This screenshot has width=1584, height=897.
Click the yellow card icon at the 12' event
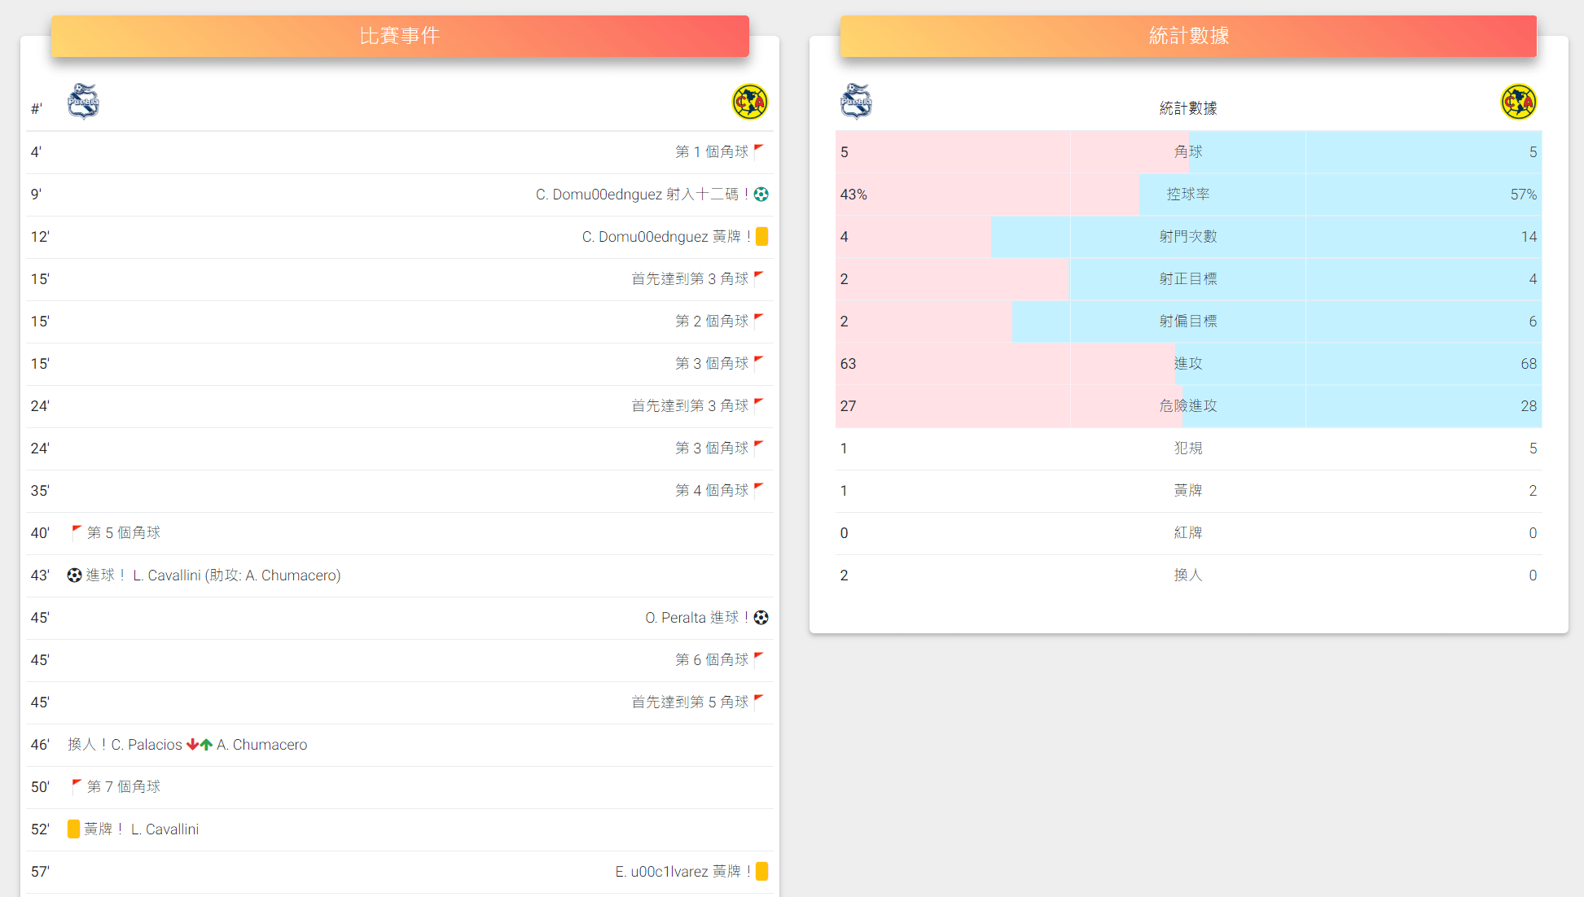[761, 236]
